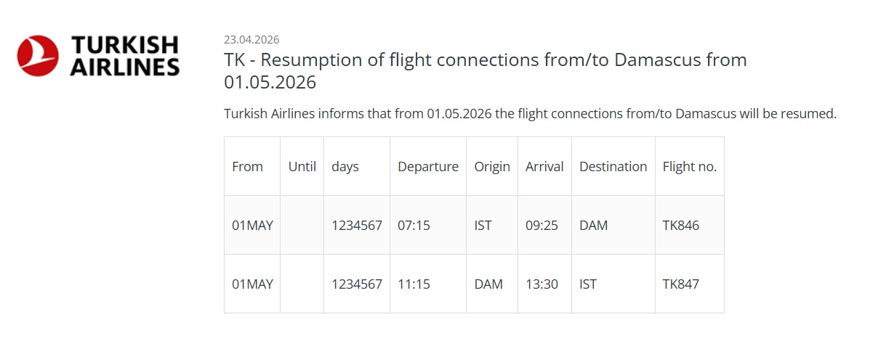Click the 11:15 departure time cell
The height and width of the screenshot is (362, 878).
tap(414, 284)
